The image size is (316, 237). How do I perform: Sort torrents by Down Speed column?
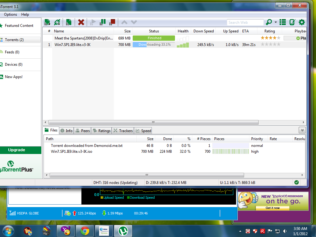[x=203, y=31]
